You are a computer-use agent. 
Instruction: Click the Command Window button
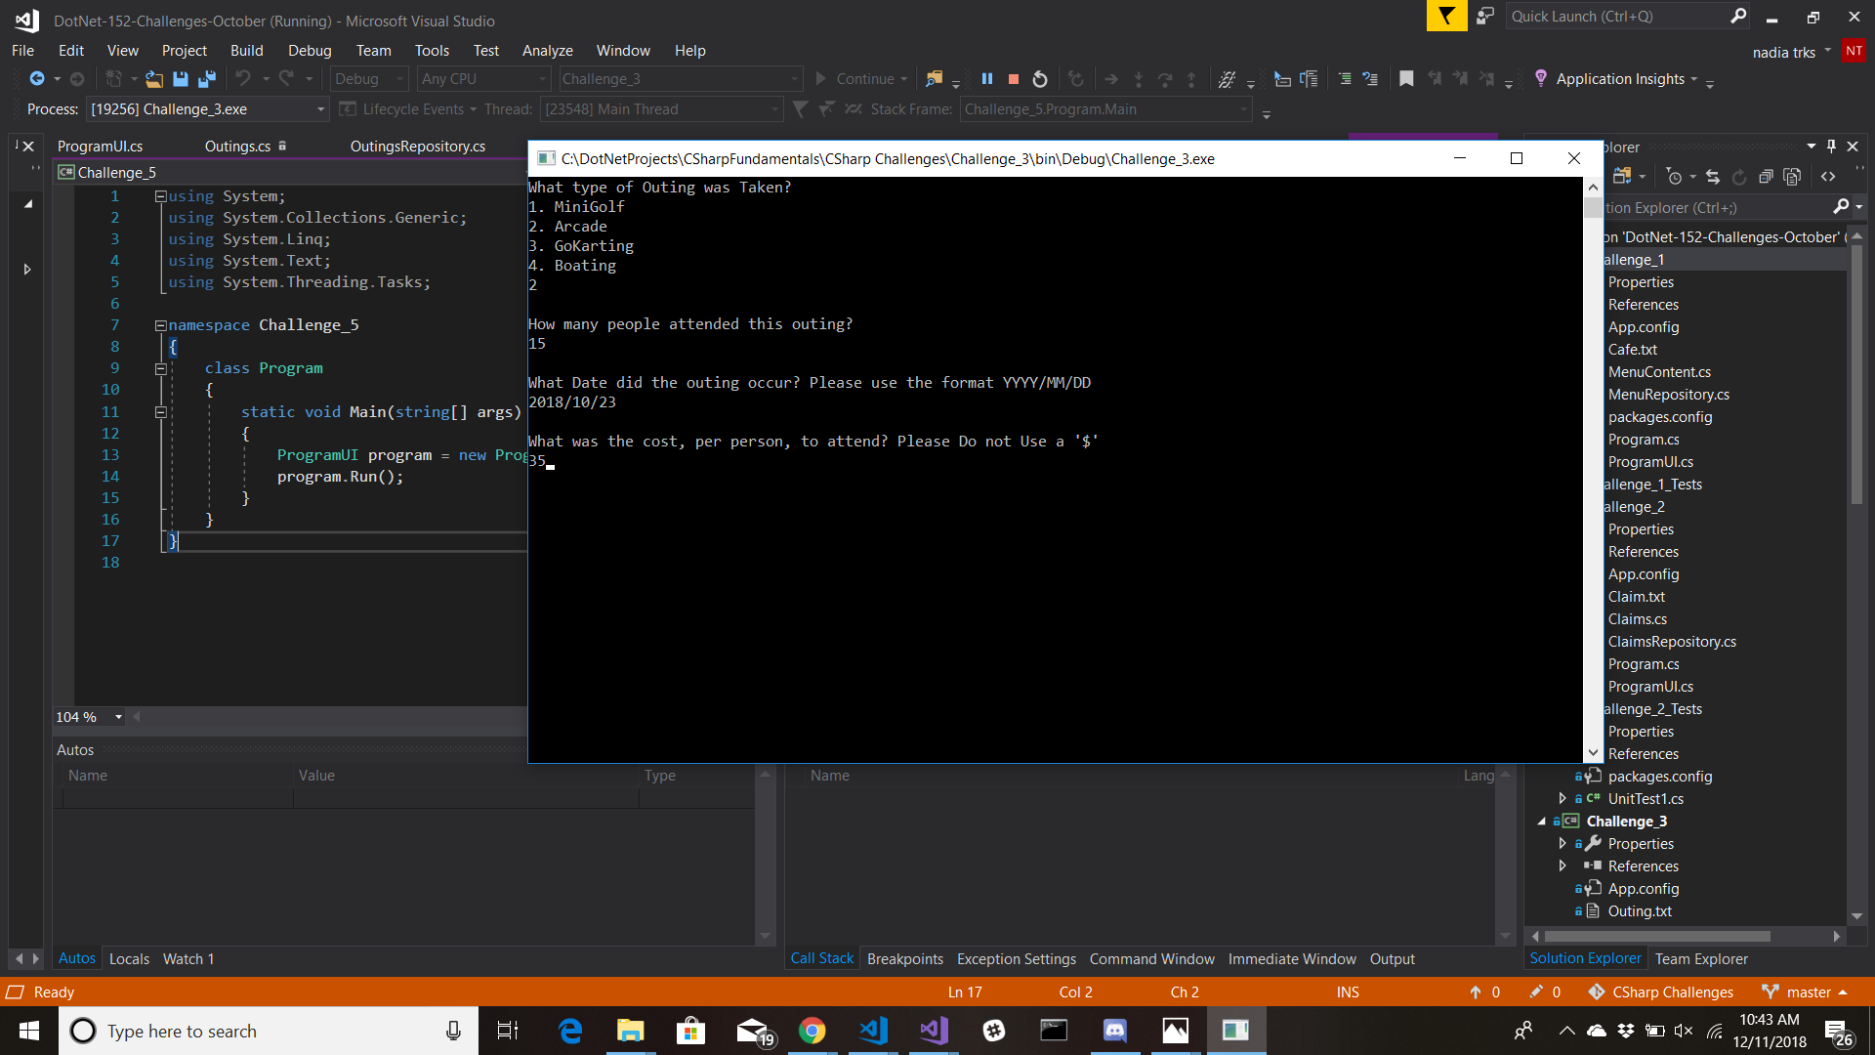pyautogui.click(x=1151, y=958)
